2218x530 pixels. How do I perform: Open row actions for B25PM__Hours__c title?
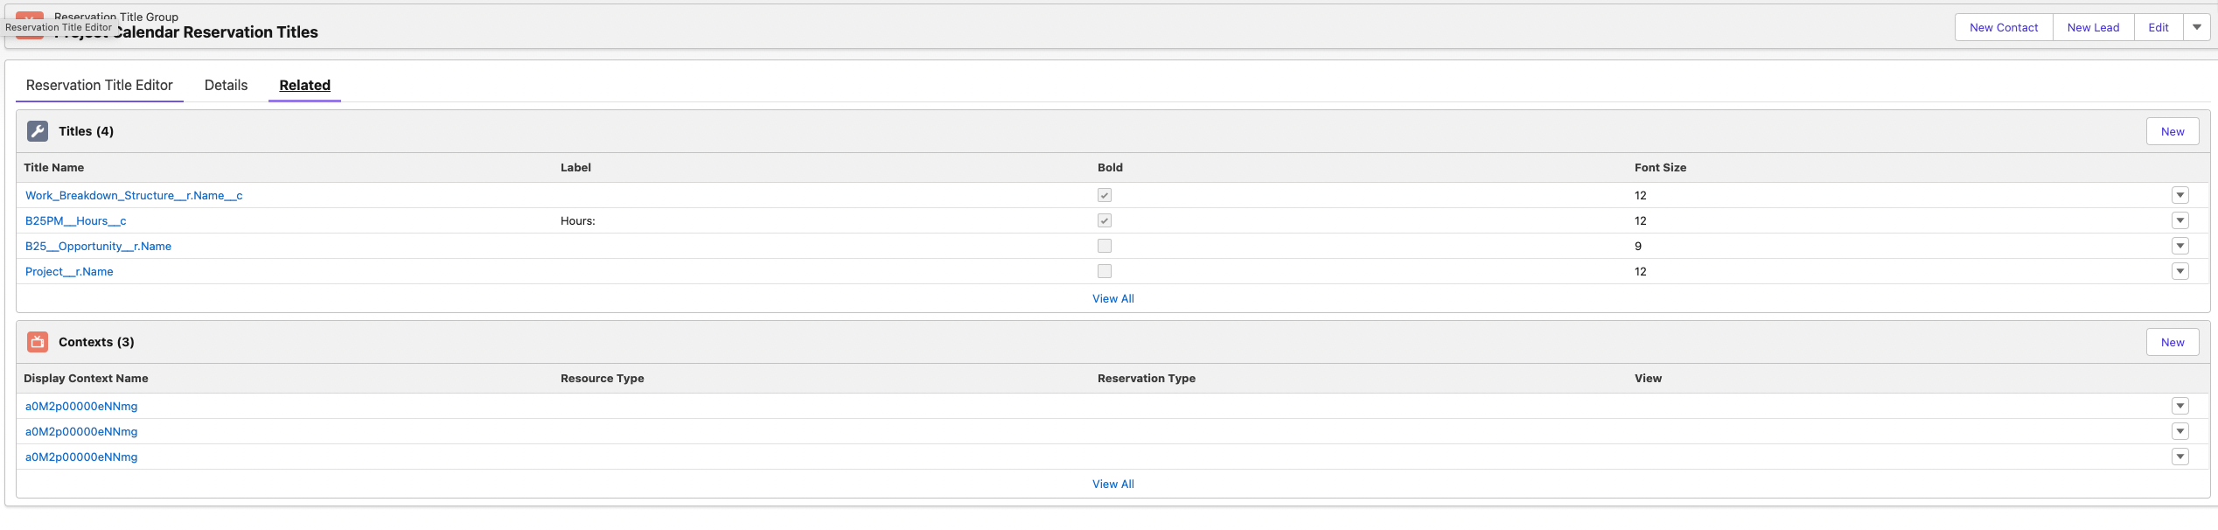(x=2180, y=220)
